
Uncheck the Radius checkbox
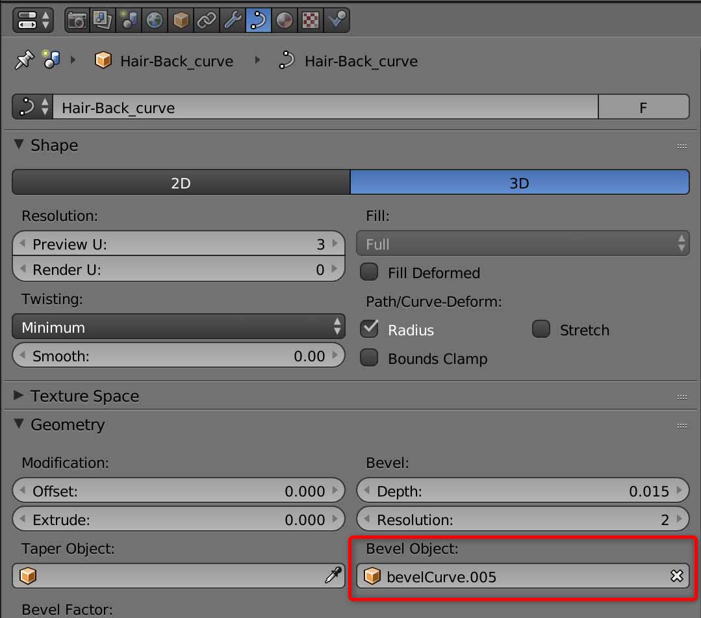pyautogui.click(x=369, y=329)
